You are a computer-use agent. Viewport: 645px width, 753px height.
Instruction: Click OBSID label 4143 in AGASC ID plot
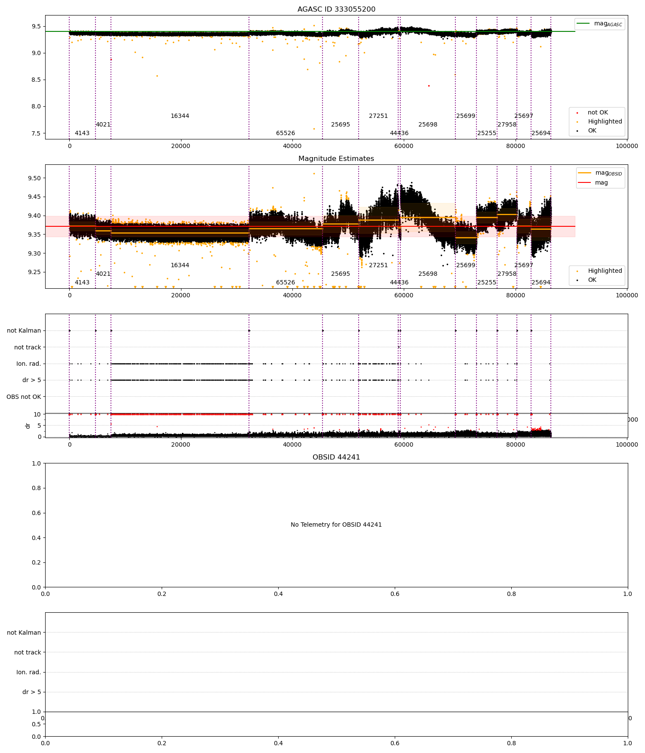pos(82,133)
